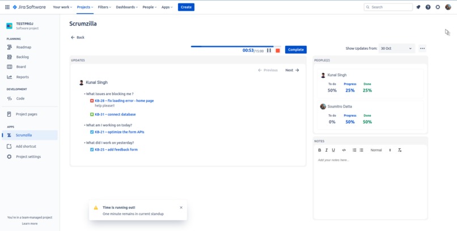
Task: Go Back from the standup view
Action: point(78,37)
